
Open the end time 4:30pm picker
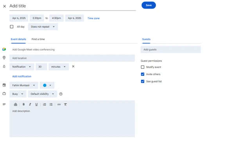(56, 18)
